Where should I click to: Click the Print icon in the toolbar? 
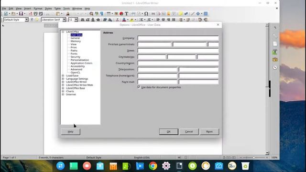tap(35, 14)
